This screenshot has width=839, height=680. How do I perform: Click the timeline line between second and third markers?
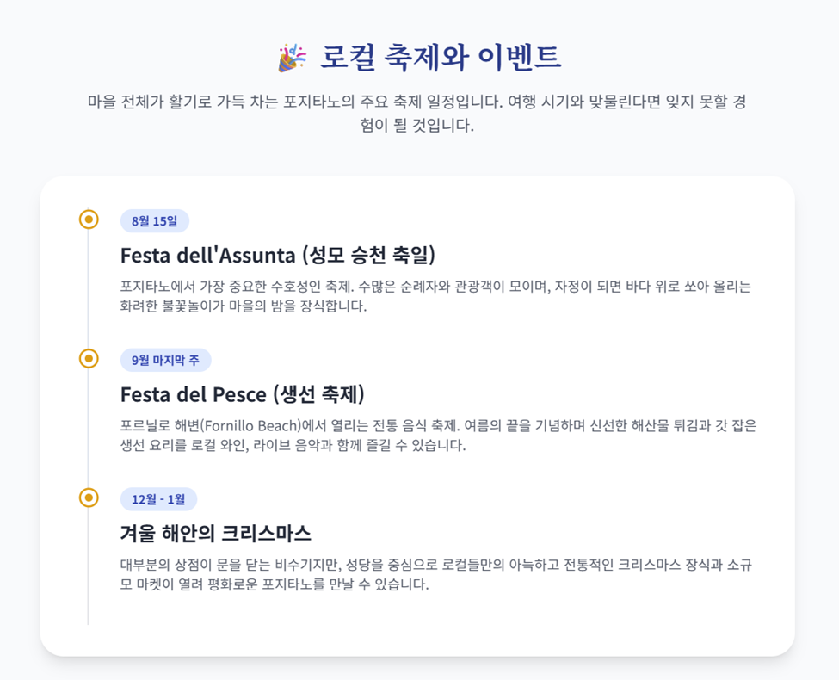pyautogui.click(x=89, y=429)
